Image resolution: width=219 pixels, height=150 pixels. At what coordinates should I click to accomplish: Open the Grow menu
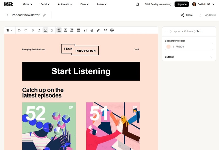point(28,4)
